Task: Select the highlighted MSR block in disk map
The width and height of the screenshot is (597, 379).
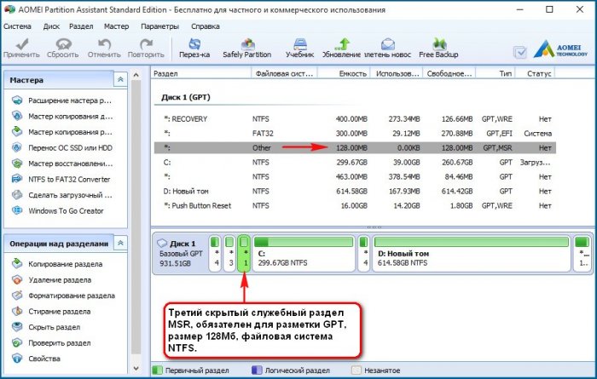Action: 244,253
